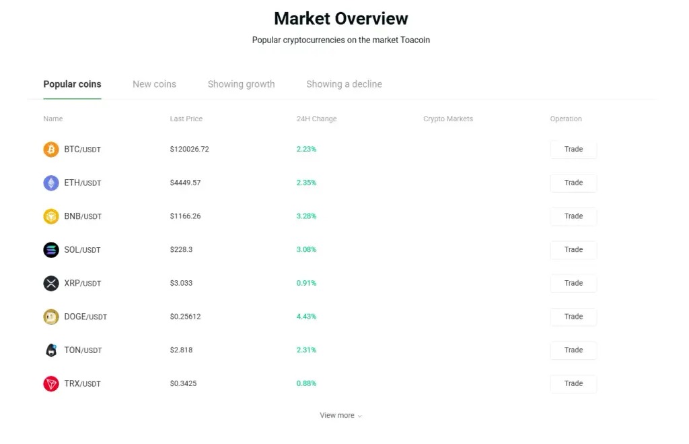Image resolution: width=689 pixels, height=444 pixels.
Task: Click the $120026.72 price
Action: [x=189, y=149]
